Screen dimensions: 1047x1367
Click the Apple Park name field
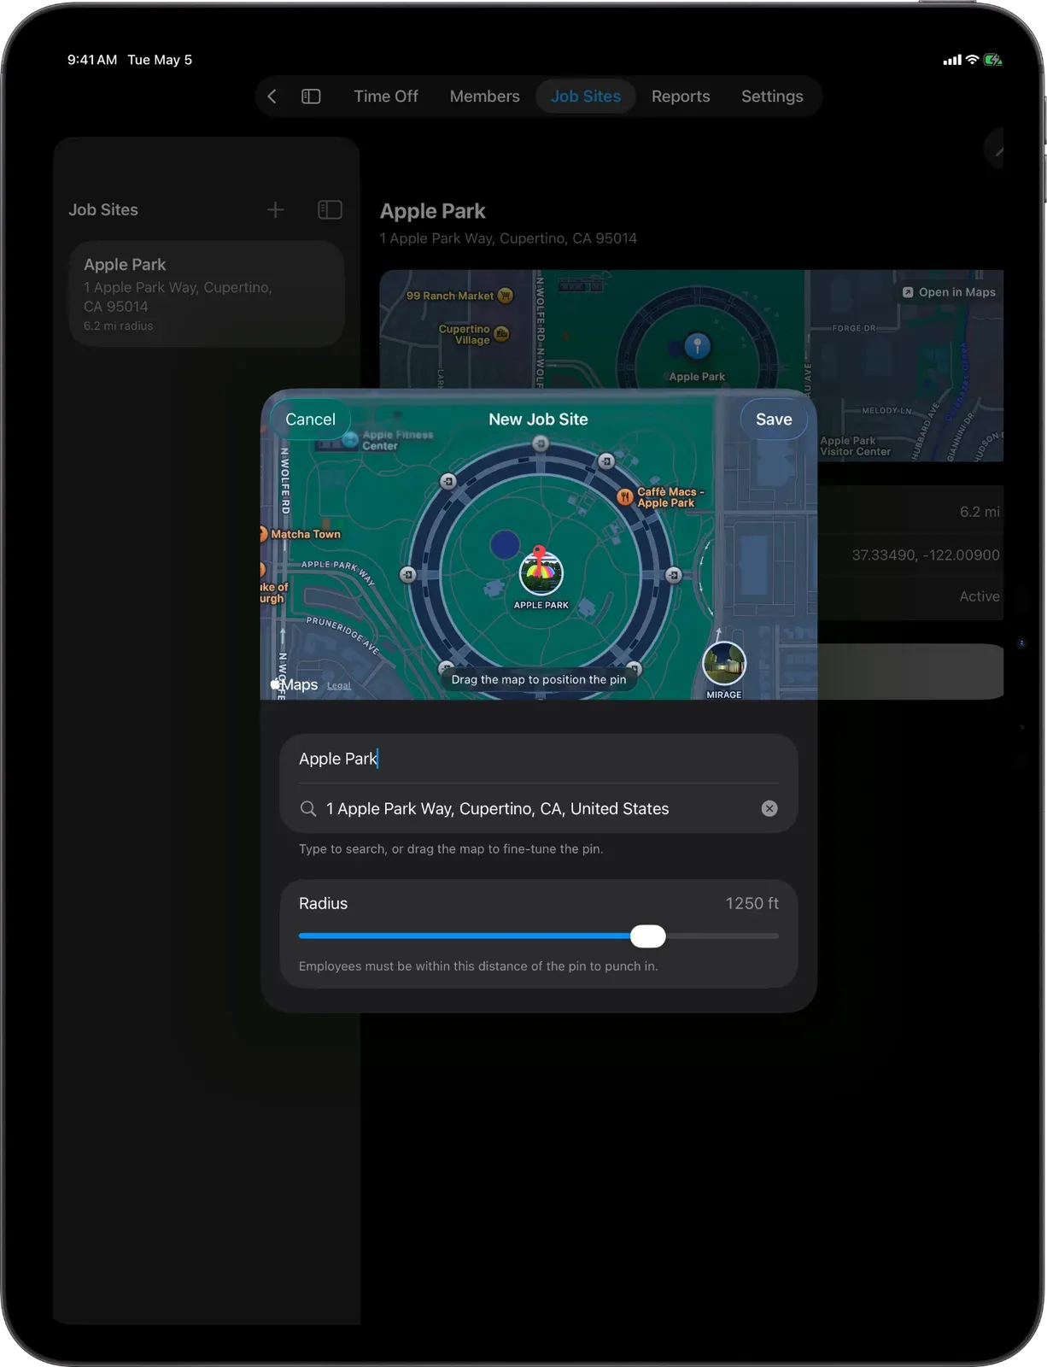pyautogui.click(x=539, y=759)
